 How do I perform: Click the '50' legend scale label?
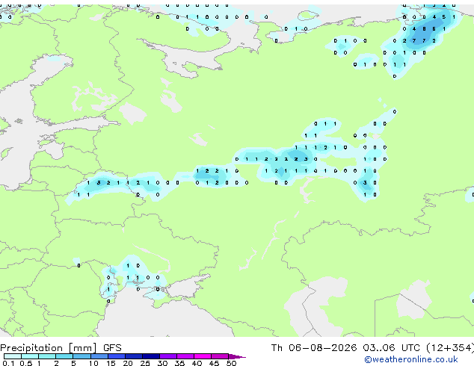tap(232, 363)
